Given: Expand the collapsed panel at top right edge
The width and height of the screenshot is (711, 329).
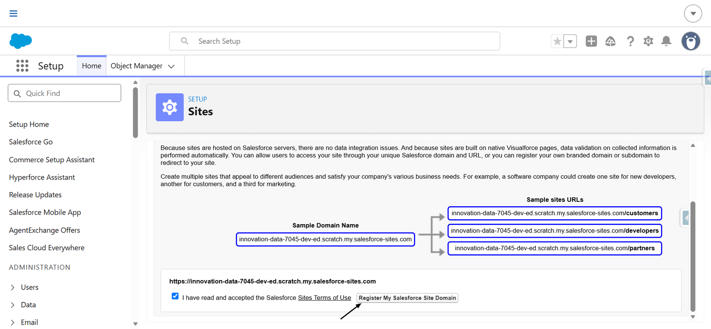Looking at the screenshot, I should pos(707,78).
